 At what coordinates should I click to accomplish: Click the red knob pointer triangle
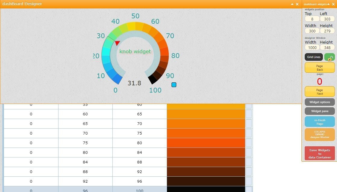point(117,43)
